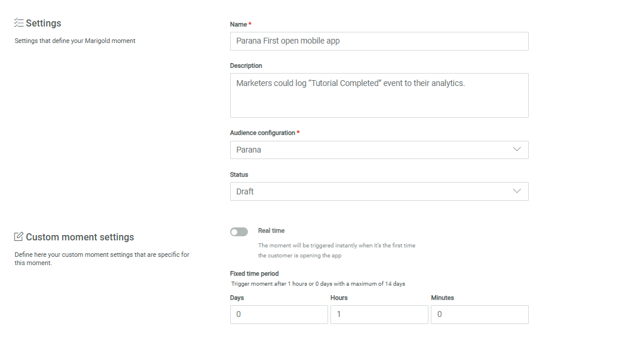Viewport: 622px width, 347px height.
Task: Open the Audience configuration dropdown showing Parana
Action: click(x=379, y=150)
